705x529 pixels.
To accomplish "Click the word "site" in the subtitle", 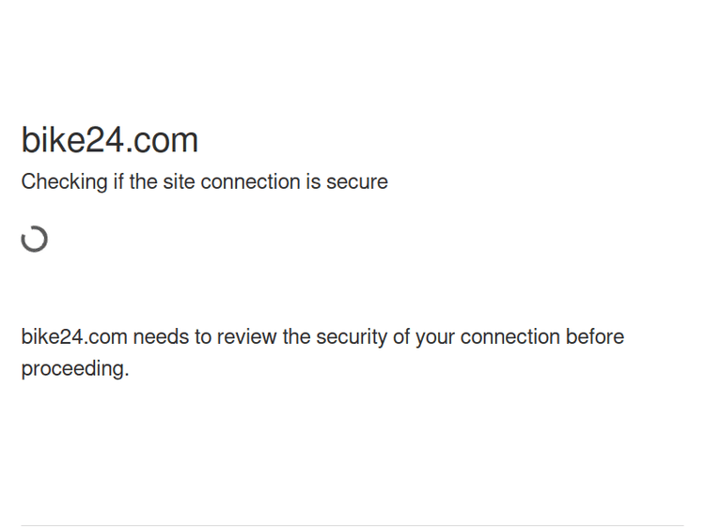I will point(179,182).
